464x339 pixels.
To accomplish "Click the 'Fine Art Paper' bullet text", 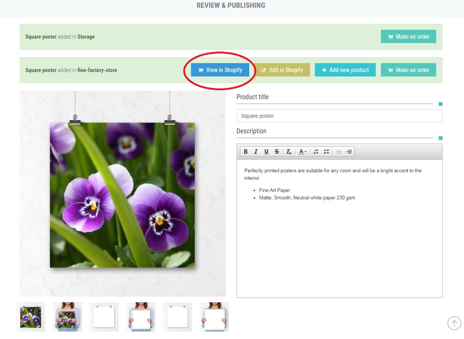I will click(x=274, y=190).
